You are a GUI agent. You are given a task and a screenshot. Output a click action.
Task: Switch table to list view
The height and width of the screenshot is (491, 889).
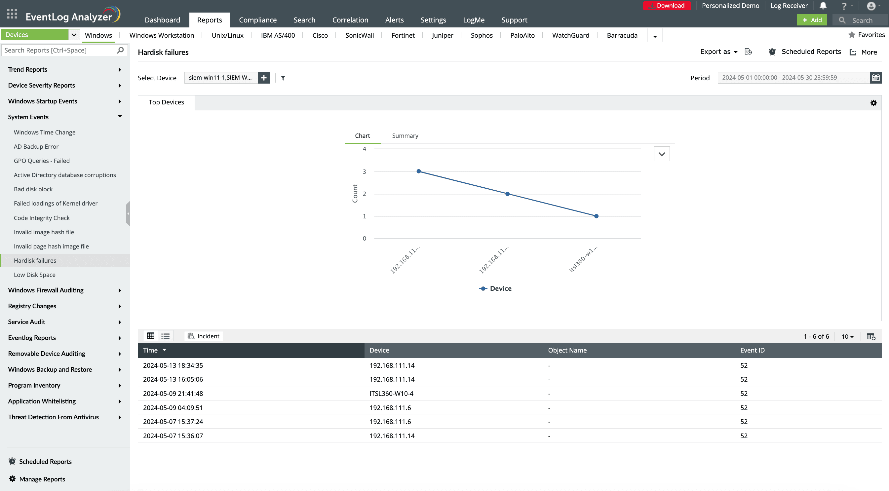click(x=165, y=336)
